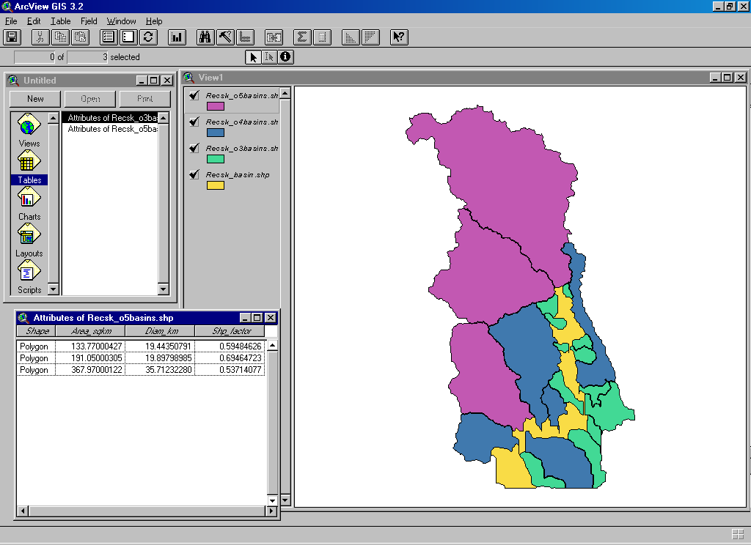Viewport: 751px width, 545px height.
Task: Toggle visibility of Recsk_o5basins theme
Action: pyautogui.click(x=194, y=95)
